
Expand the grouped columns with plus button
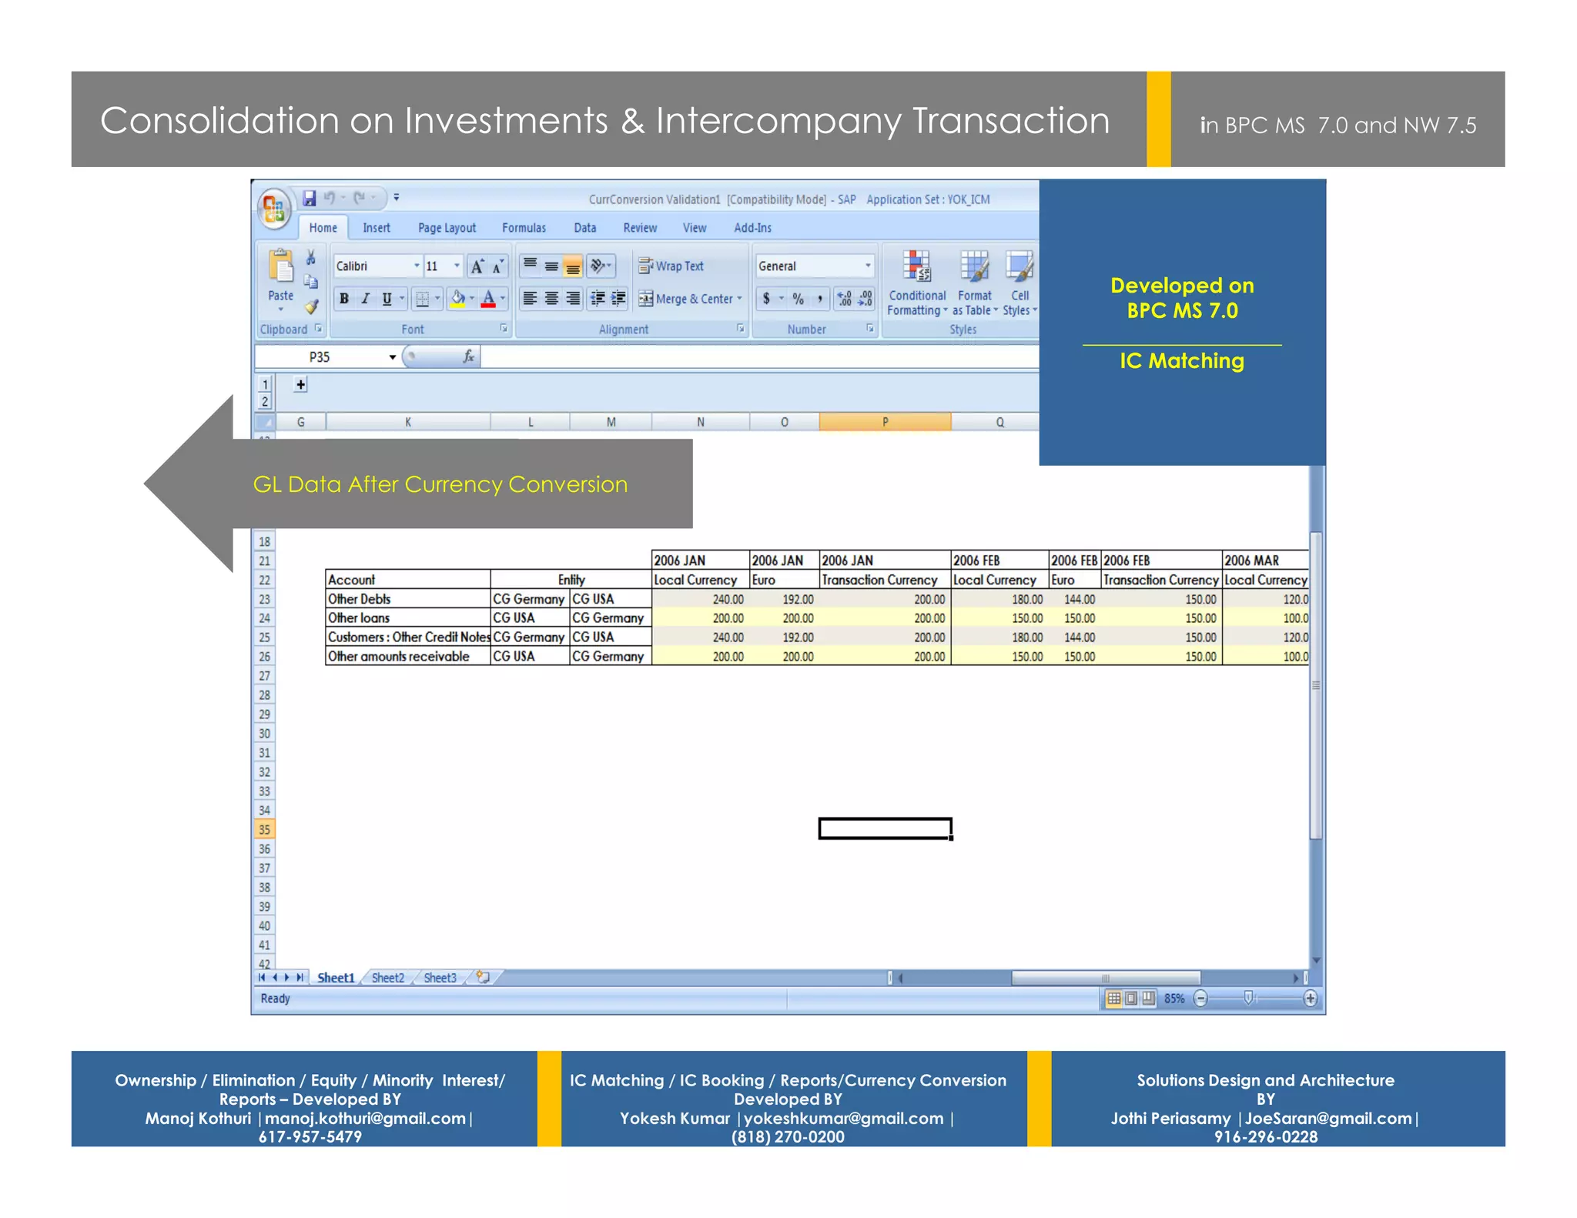coord(300,384)
